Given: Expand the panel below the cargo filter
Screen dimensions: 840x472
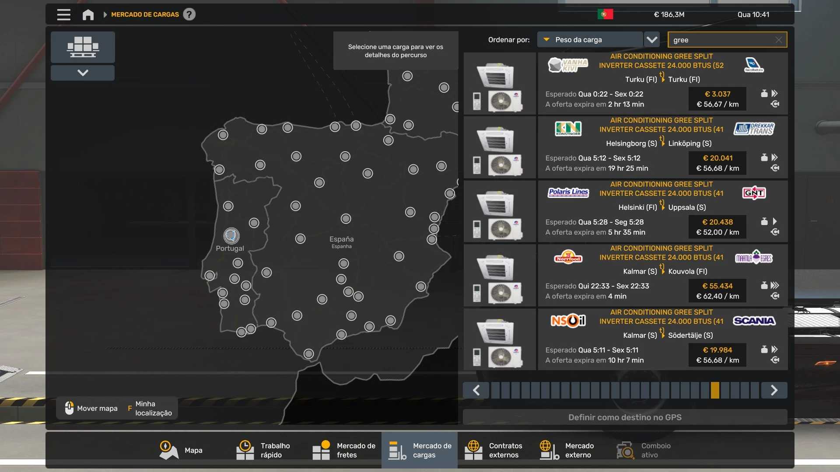Looking at the screenshot, I should tap(83, 73).
